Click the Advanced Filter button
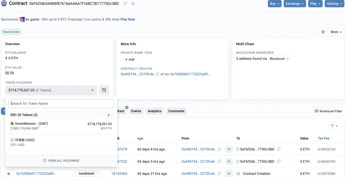The image size is (345, 180). 328,111
